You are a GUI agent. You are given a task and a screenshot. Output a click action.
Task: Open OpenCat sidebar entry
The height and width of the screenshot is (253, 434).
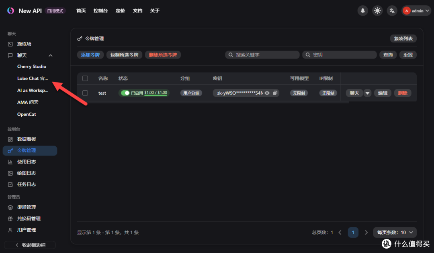pos(27,114)
